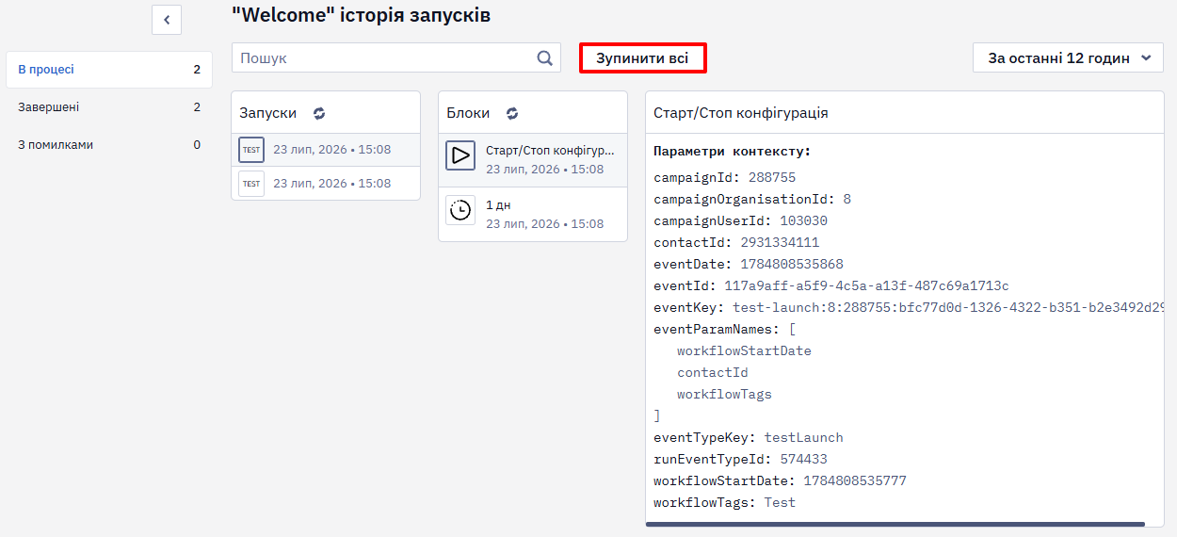The height and width of the screenshot is (537, 1177).
Task: Select the first launch row in Запуски
Action: coord(326,150)
